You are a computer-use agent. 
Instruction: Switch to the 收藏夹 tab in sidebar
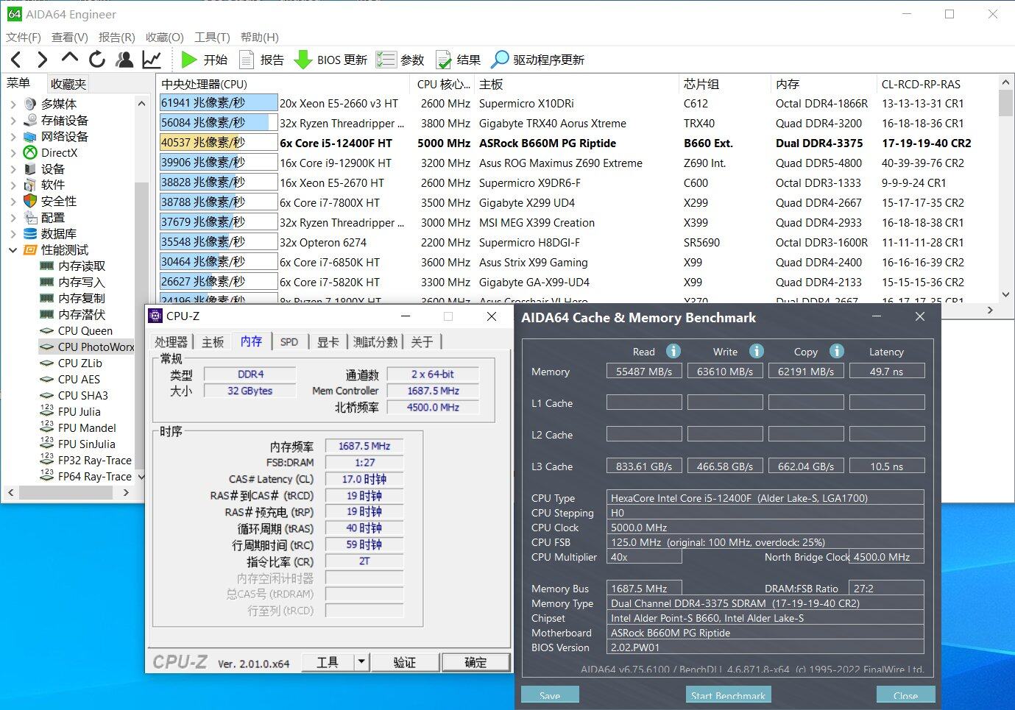coord(68,84)
